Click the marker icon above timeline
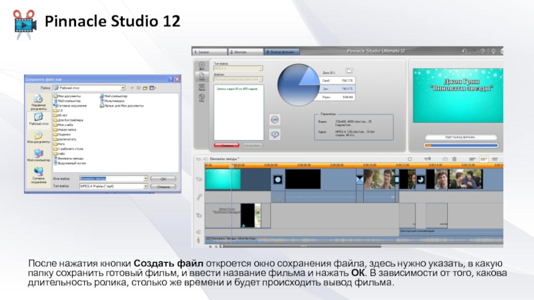Screen dimensions: 534x300 pos(410,159)
